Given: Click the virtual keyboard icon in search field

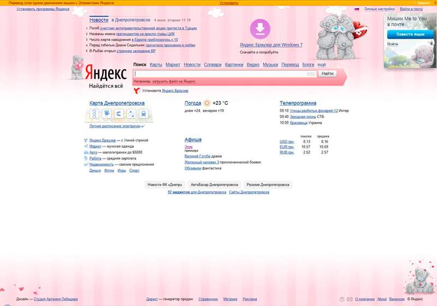Looking at the screenshot, I should pyautogui.click(x=311, y=74).
